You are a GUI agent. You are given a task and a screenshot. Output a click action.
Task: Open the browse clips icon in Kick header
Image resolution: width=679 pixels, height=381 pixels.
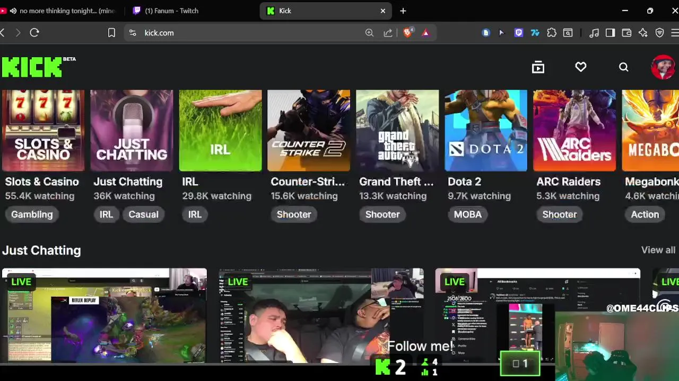tap(538, 67)
